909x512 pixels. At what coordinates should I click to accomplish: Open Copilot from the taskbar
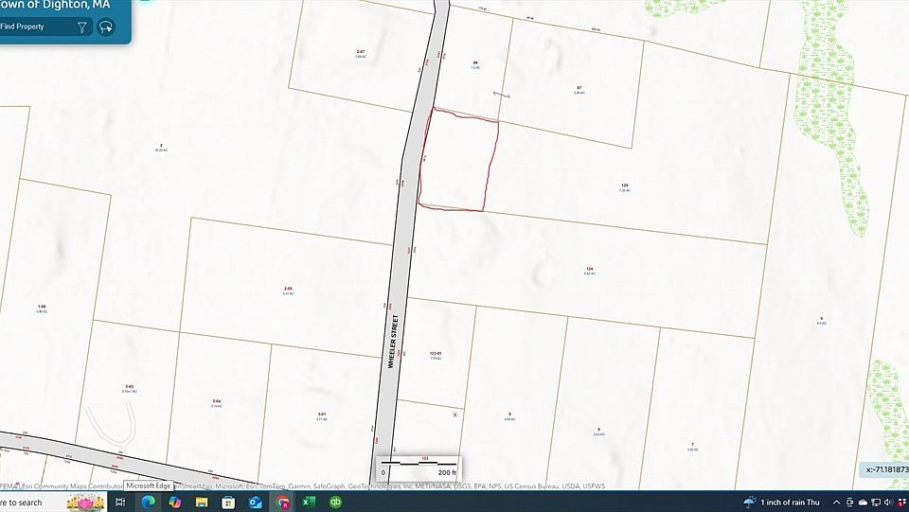click(x=174, y=503)
